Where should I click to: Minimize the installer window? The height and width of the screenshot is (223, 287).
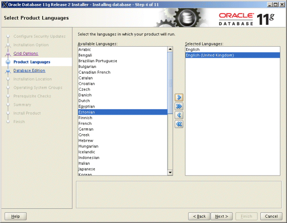[269, 4]
